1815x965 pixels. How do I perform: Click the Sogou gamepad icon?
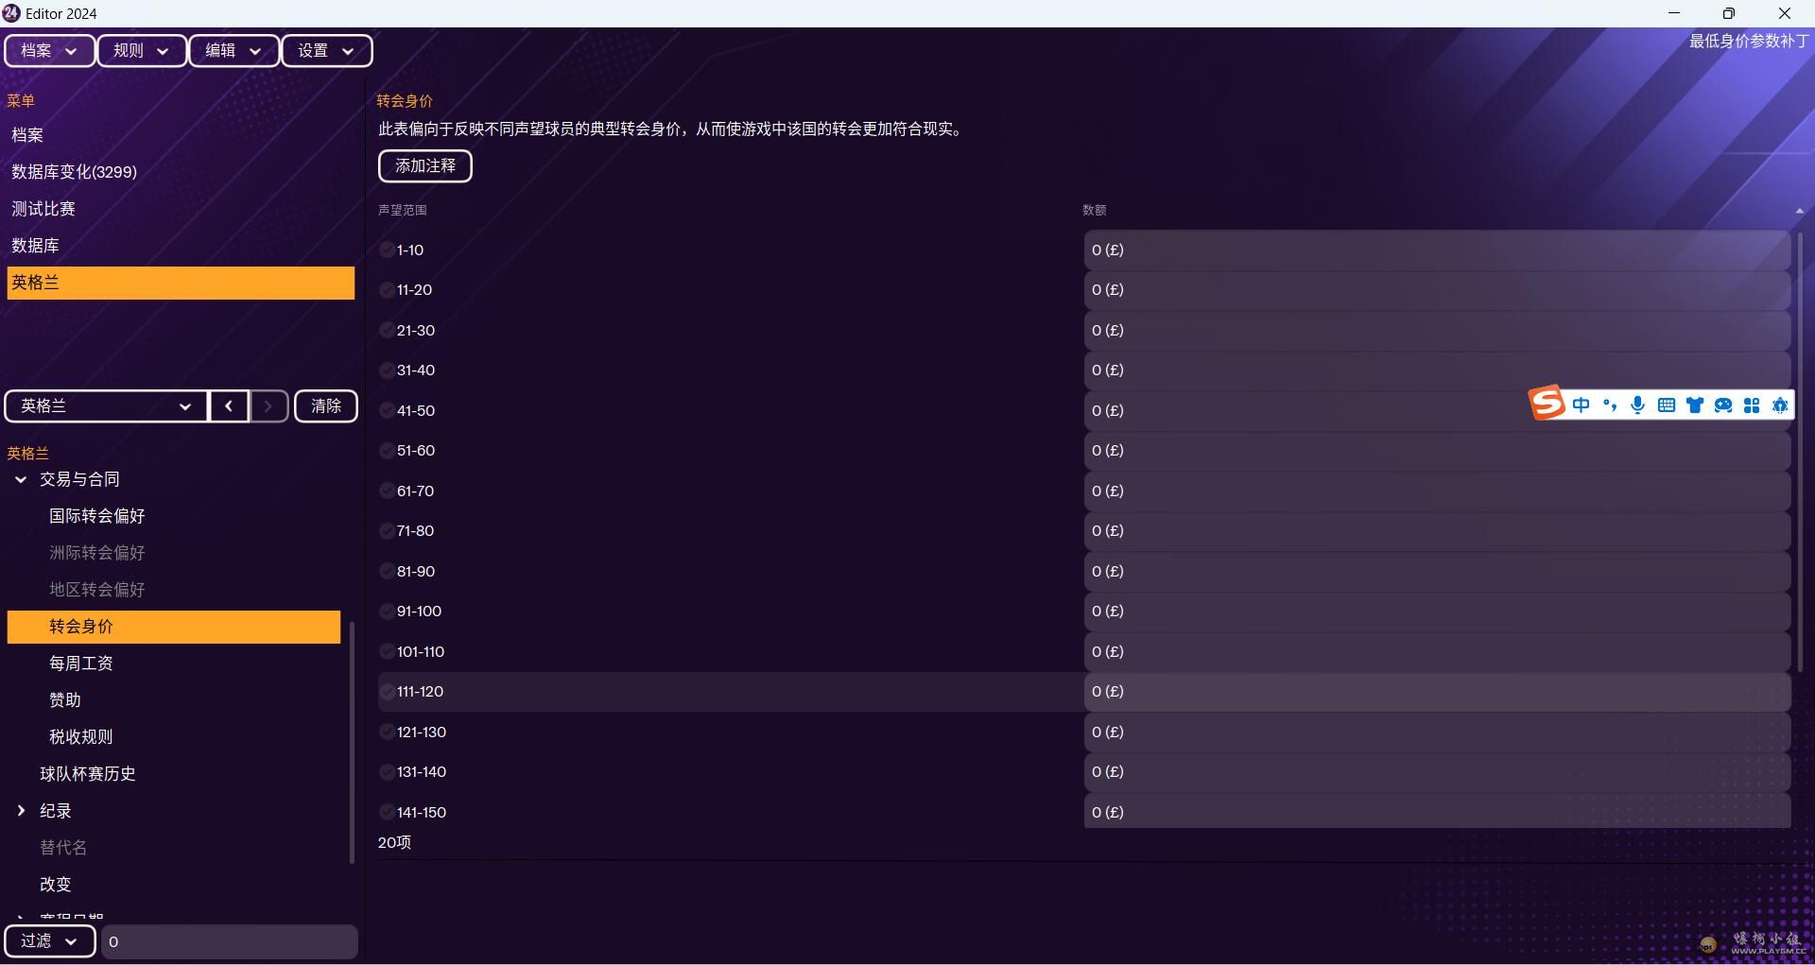[1723, 405]
